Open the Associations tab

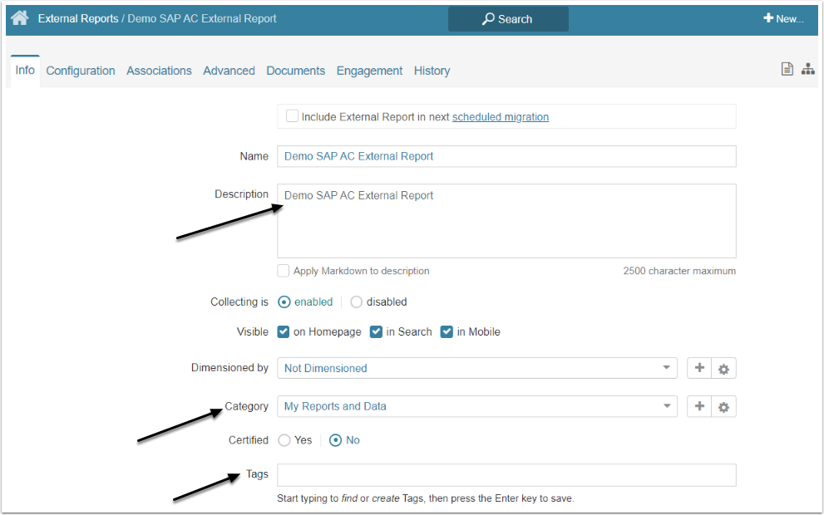coord(159,71)
